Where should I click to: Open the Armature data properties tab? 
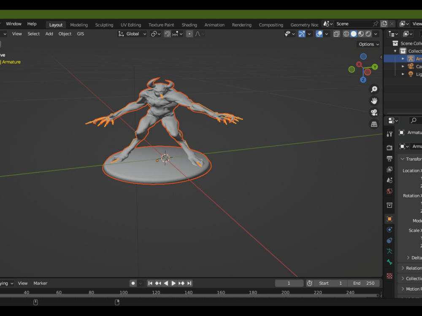(x=389, y=251)
